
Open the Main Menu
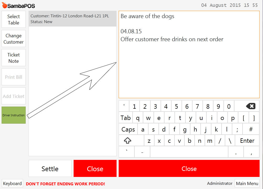247,183
